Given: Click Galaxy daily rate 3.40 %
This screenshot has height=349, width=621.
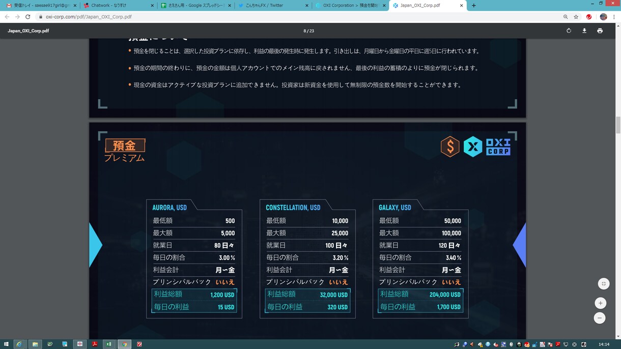Looking at the screenshot, I should coord(454,258).
